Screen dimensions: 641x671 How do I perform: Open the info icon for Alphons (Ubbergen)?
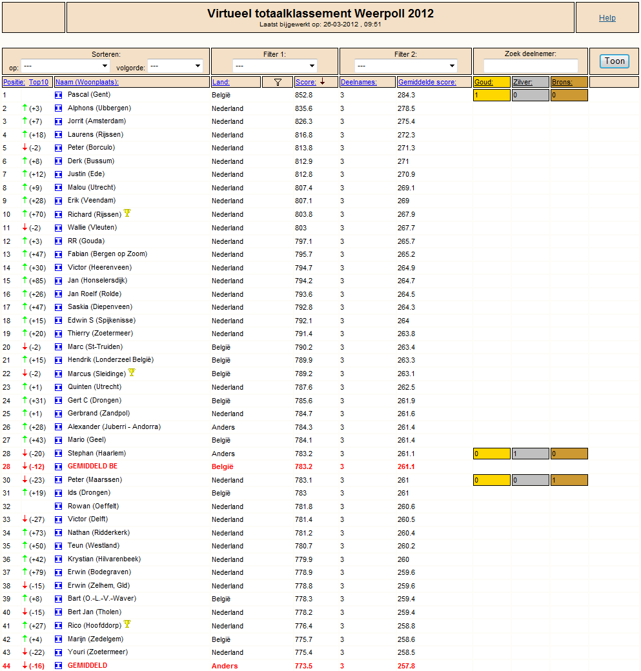pos(58,108)
